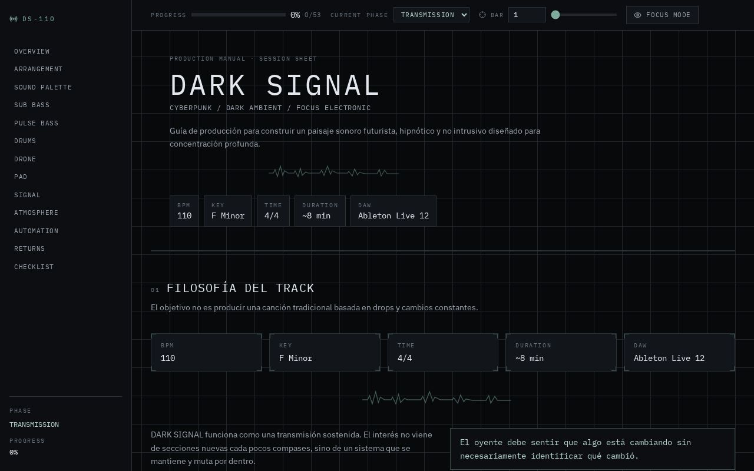
Task: Click the broadcast signal icon beside DS-110
Action: 14,19
